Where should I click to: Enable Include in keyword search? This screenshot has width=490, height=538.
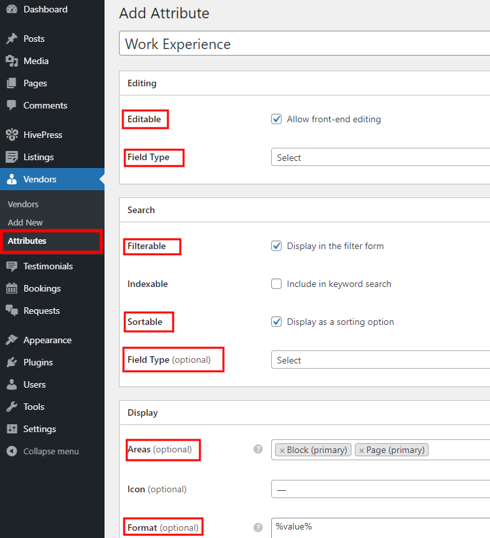pos(276,284)
